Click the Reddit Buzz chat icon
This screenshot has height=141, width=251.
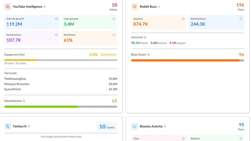coord(135,7)
